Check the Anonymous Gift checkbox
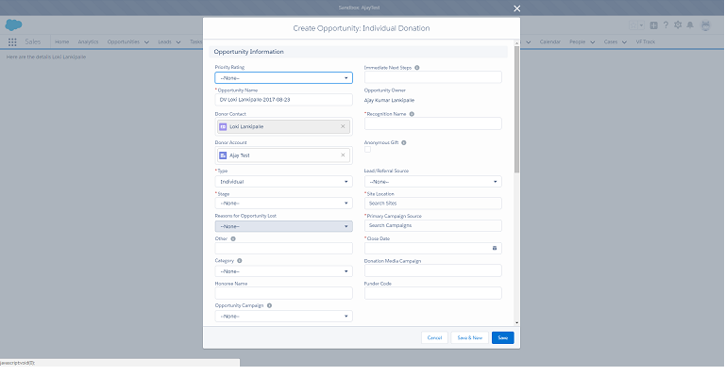 pos(367,150)
